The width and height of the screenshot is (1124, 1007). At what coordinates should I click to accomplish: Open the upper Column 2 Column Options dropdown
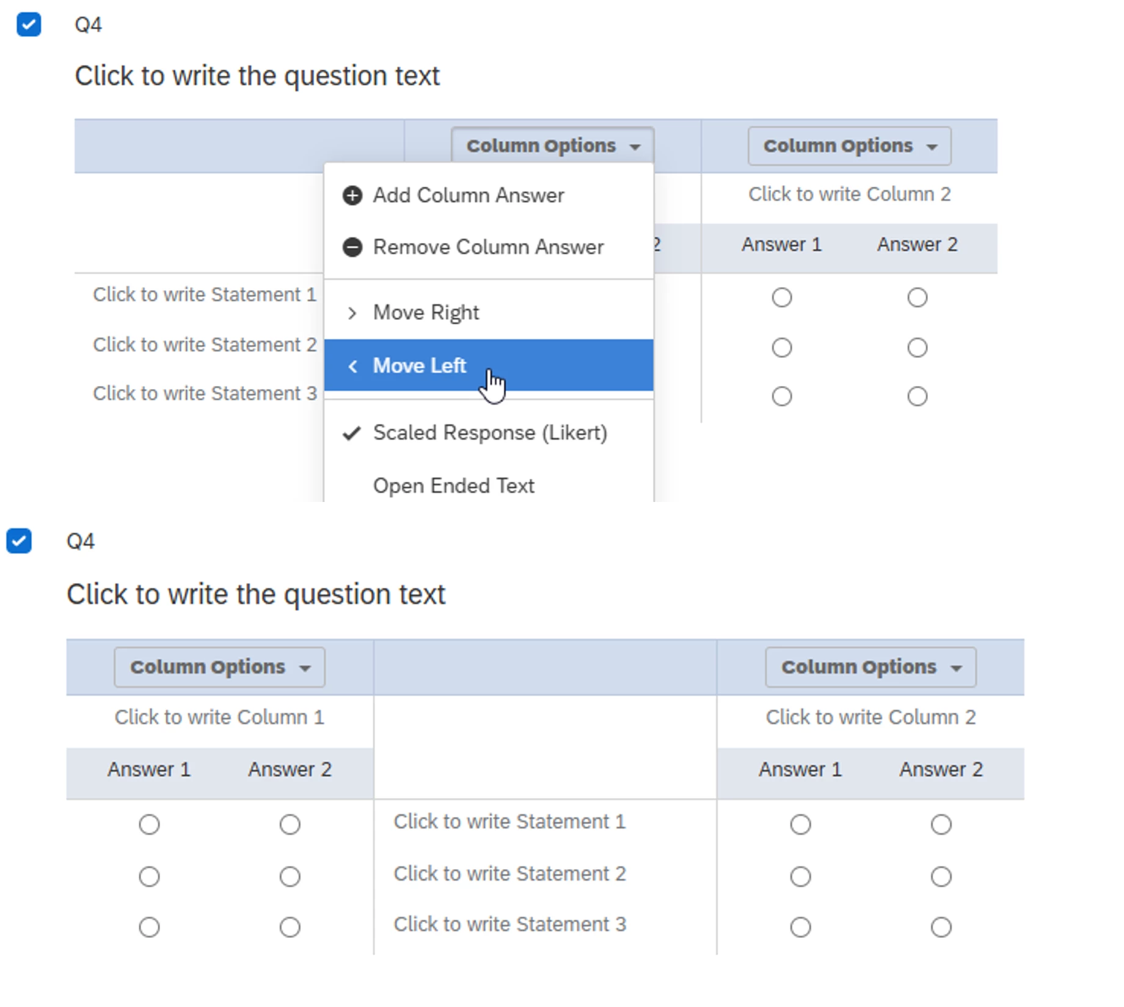[850, 146]
